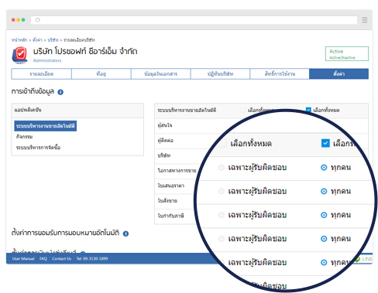The image size is (378, 293).
Task: Click the Tel 09-3130-1899 footer text
Action: [92, 259]
